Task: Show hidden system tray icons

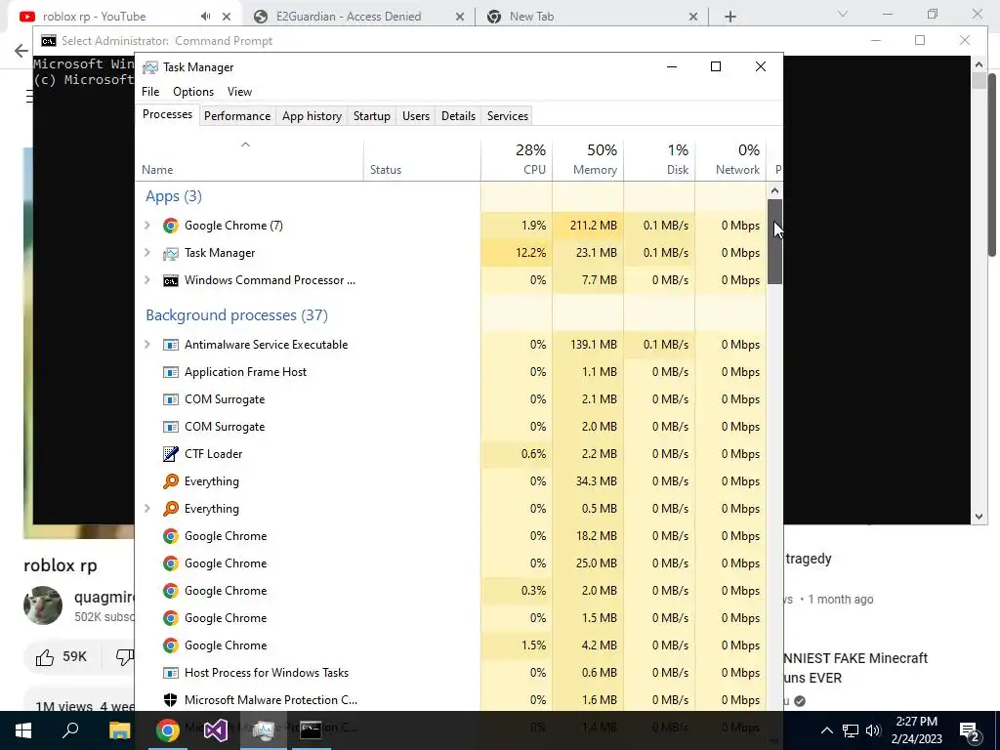Action: tap(826, 730)
